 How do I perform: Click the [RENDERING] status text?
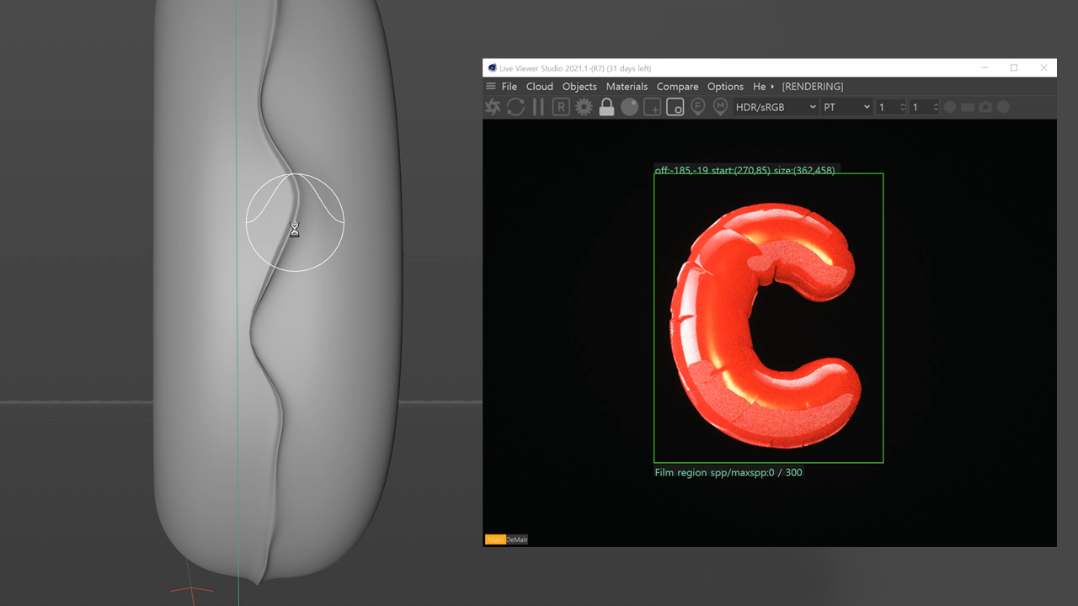click(812, 87)
